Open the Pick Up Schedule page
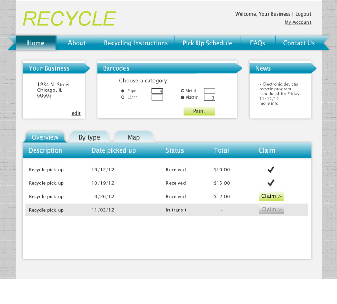Image resolution: width=337 pixels, height=304 pixels. 207,43
